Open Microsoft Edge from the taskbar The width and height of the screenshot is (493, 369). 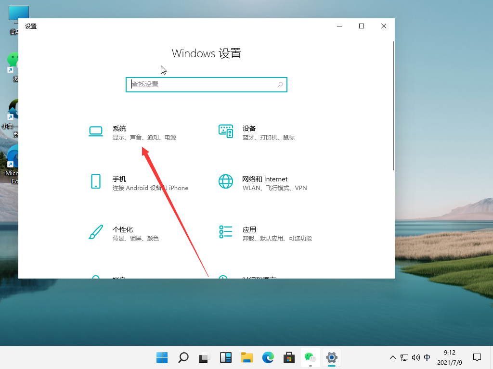click(268, 357)
